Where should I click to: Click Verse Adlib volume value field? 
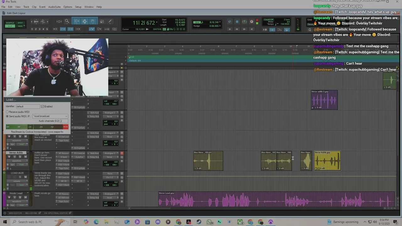(111, 162)
